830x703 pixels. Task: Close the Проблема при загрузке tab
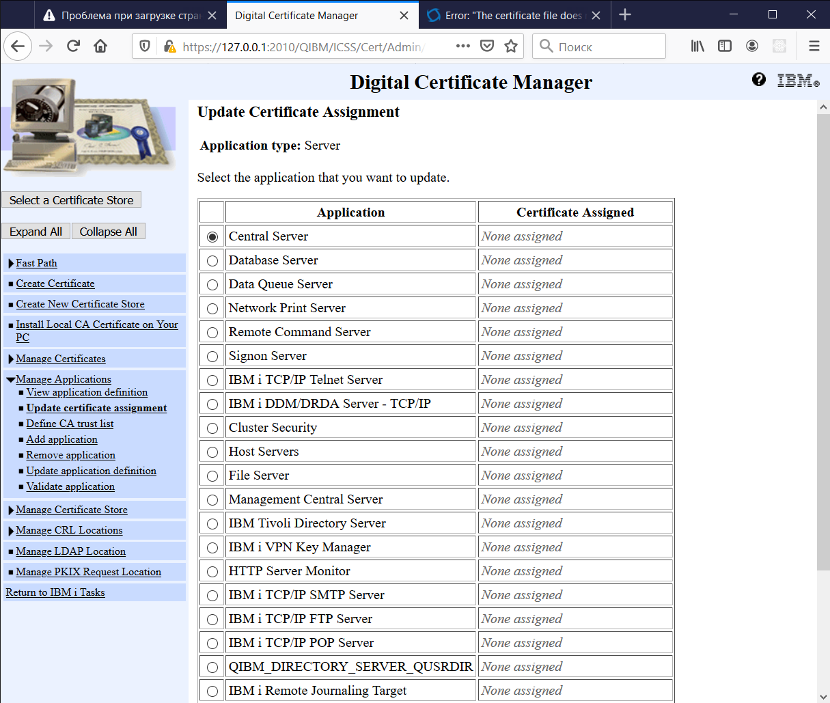tap(212, 15)
